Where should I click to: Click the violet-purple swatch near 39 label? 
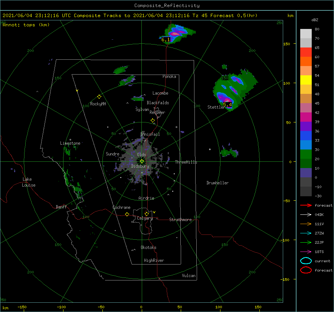(x=306, y=126)
